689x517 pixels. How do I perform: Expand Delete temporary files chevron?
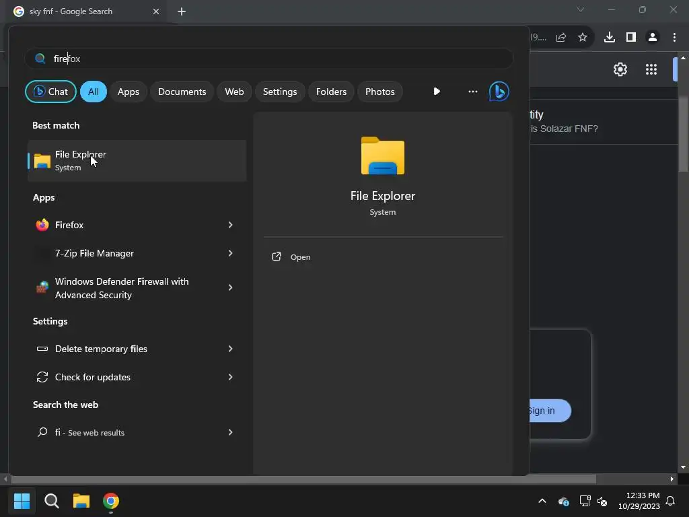230,349
